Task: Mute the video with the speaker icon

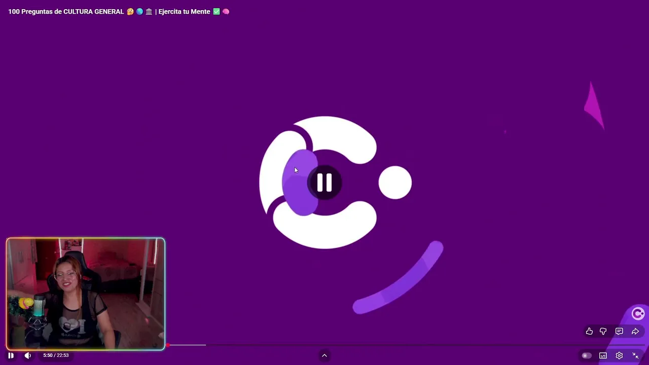Action: coord(28,355)
